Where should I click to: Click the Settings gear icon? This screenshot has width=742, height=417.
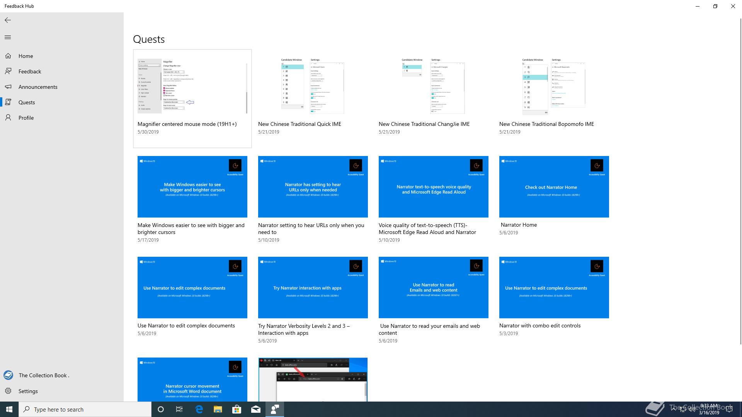pos(8,391)
